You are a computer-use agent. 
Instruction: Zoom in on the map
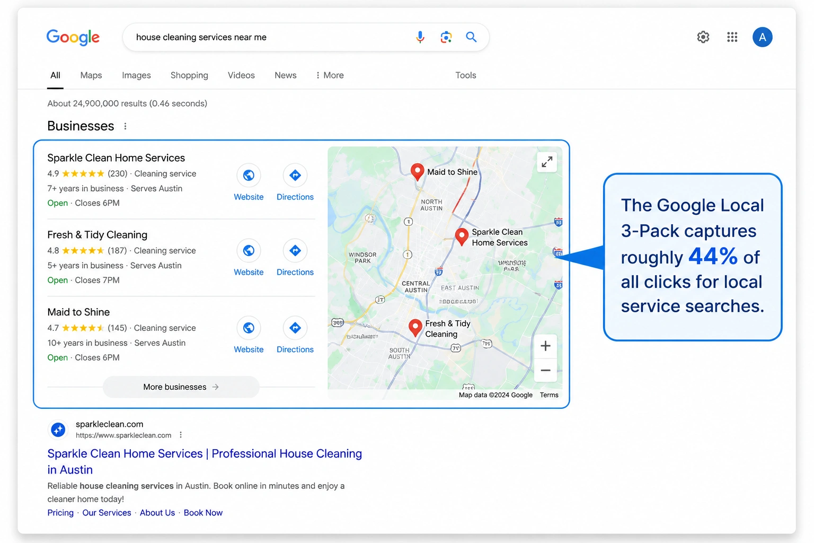tap(545, 346)
